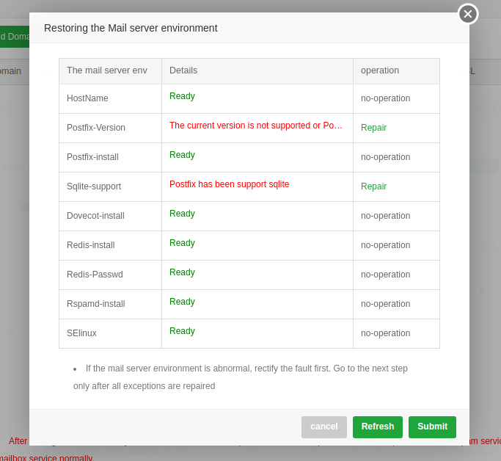
Task: Select the truncated Postfix-Version error message
Action: [x=256, y=126]
